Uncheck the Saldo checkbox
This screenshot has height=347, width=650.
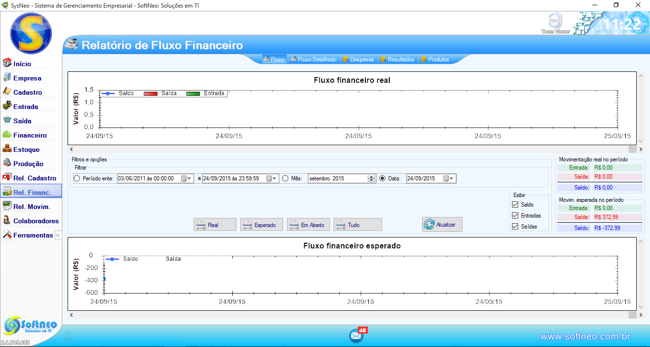tap(515, 205)
